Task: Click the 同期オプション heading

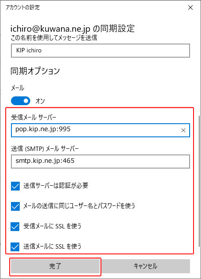Action: click(35, 71)
